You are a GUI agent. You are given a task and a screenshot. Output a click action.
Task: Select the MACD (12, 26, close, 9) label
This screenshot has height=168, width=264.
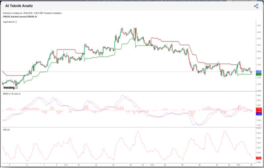tap(12, 94)
